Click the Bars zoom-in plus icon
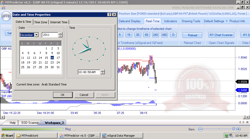Viewport: 250px width, 139px height. click(x=238, y=129)
